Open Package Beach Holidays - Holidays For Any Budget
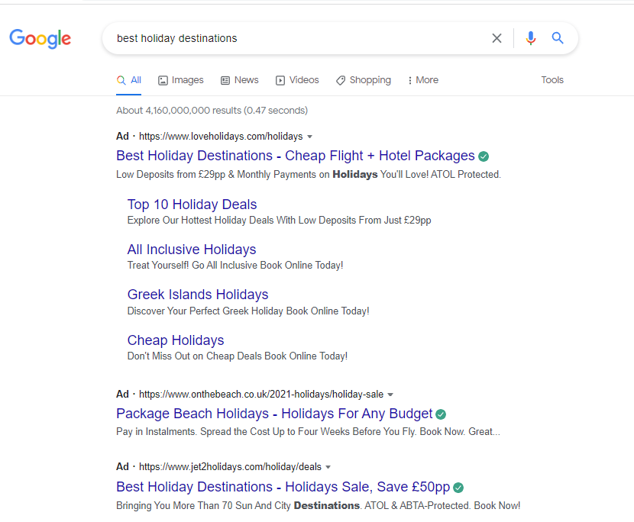 click(x=274, y=414)
